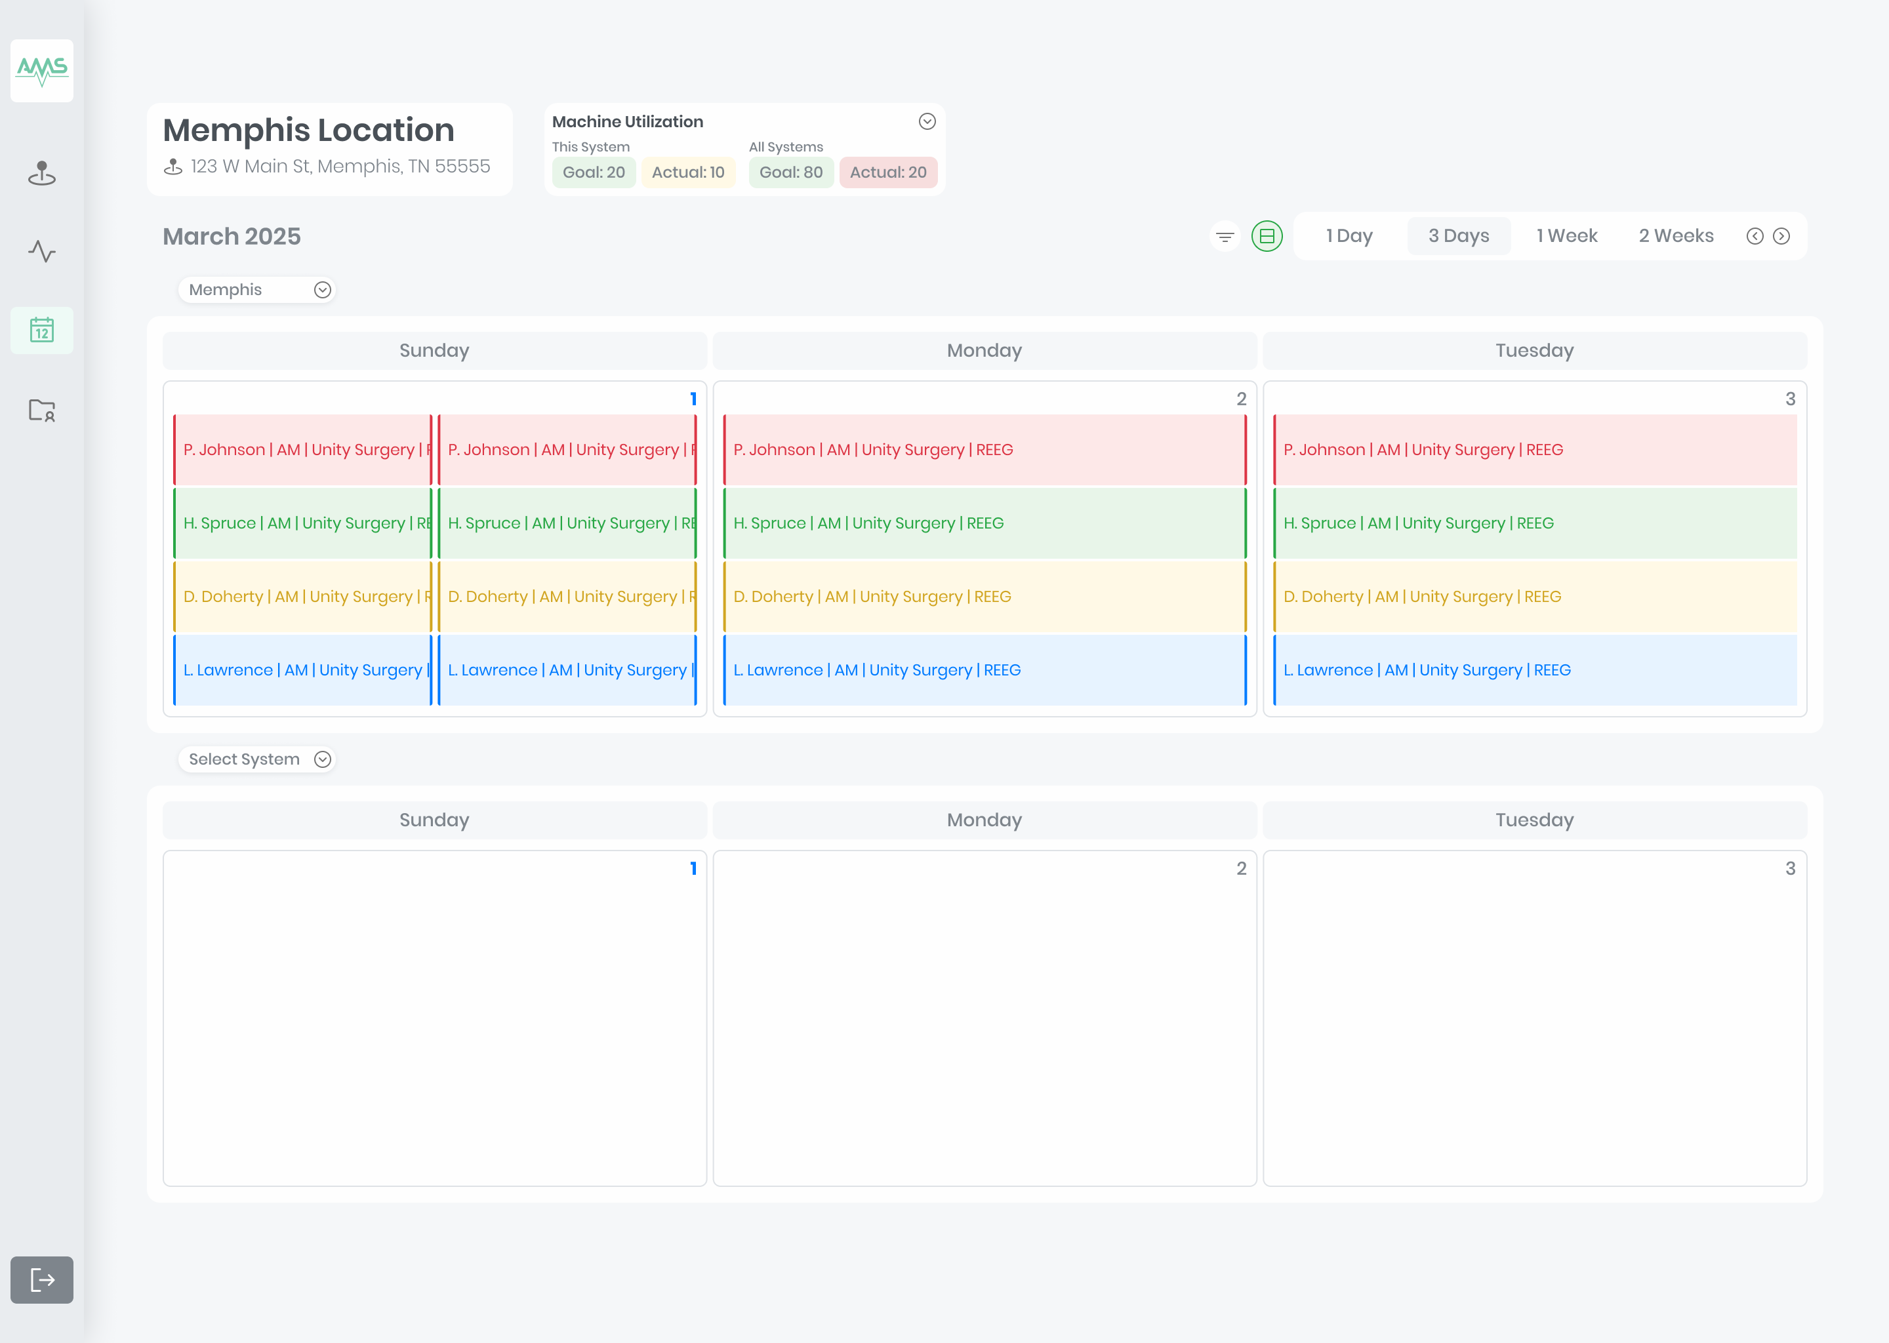The image size is (1889, 1343).
Task: Open the activity pulse sidebar icon
Action: point(41,251)
